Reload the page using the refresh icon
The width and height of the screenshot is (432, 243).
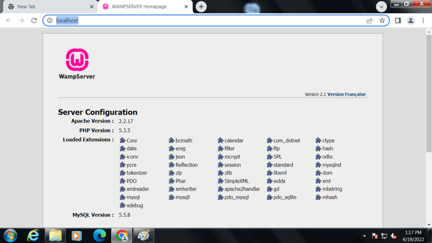pos(34,20)
